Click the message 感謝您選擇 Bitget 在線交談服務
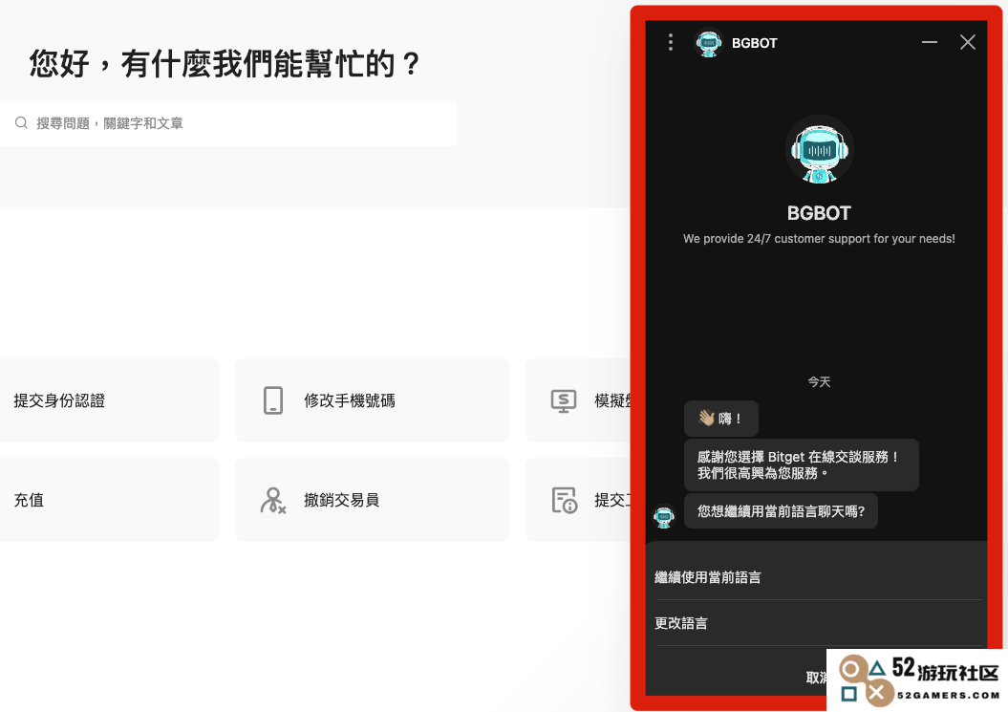 pyautogui.click(x=801, y=465)
